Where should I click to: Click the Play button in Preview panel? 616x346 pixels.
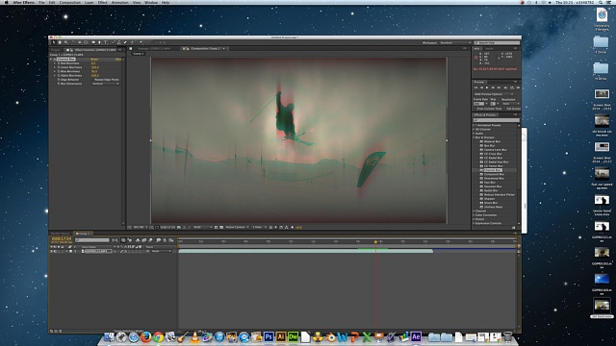tap(487, 87)
